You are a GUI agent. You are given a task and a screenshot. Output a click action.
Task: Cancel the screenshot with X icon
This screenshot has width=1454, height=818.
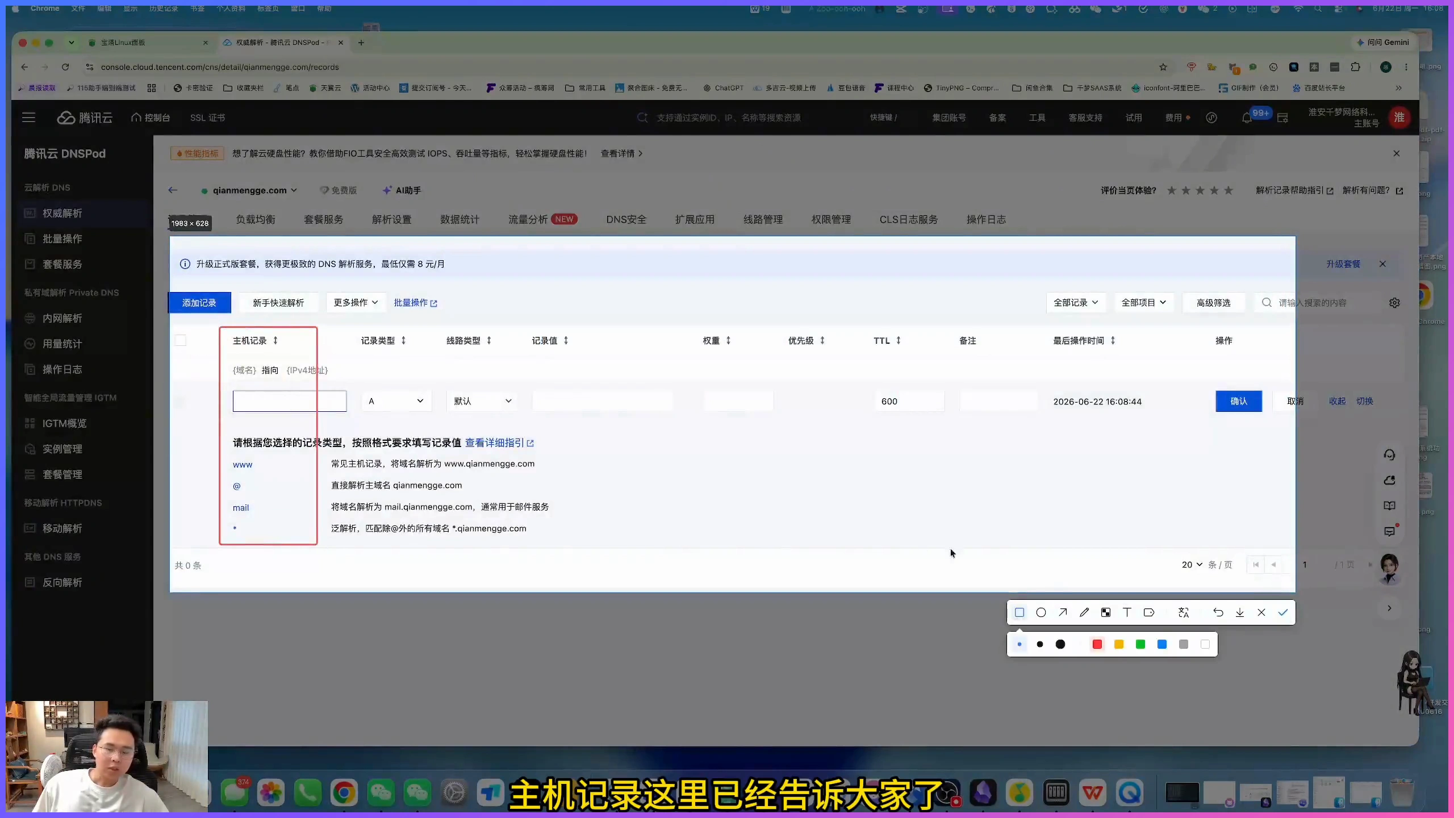click(x=1261, y=612)
